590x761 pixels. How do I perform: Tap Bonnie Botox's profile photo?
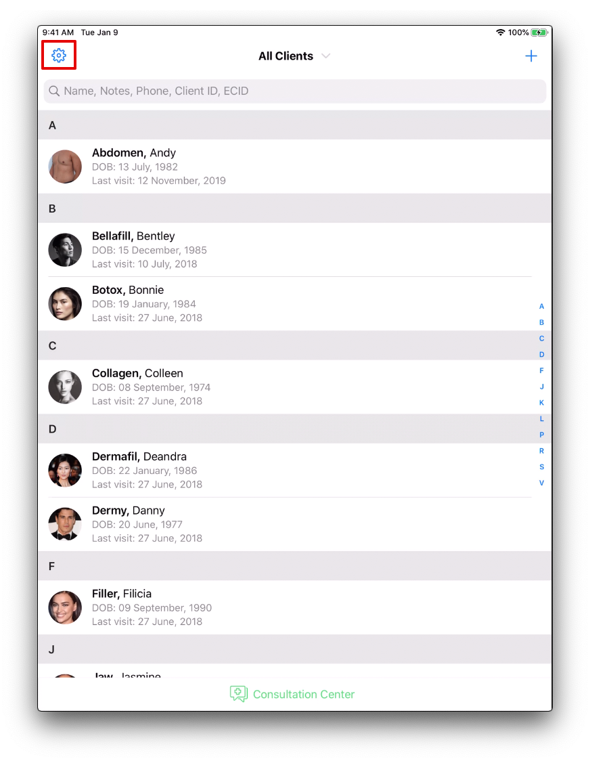(x=65, y=304)
